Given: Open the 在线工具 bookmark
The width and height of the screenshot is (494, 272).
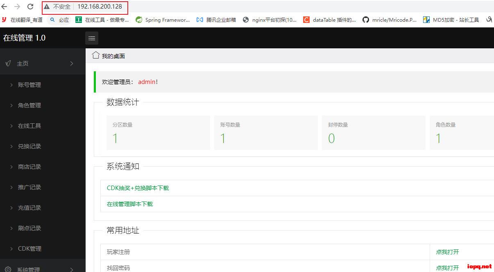Looking at the screenshot, I should (102, 20).
